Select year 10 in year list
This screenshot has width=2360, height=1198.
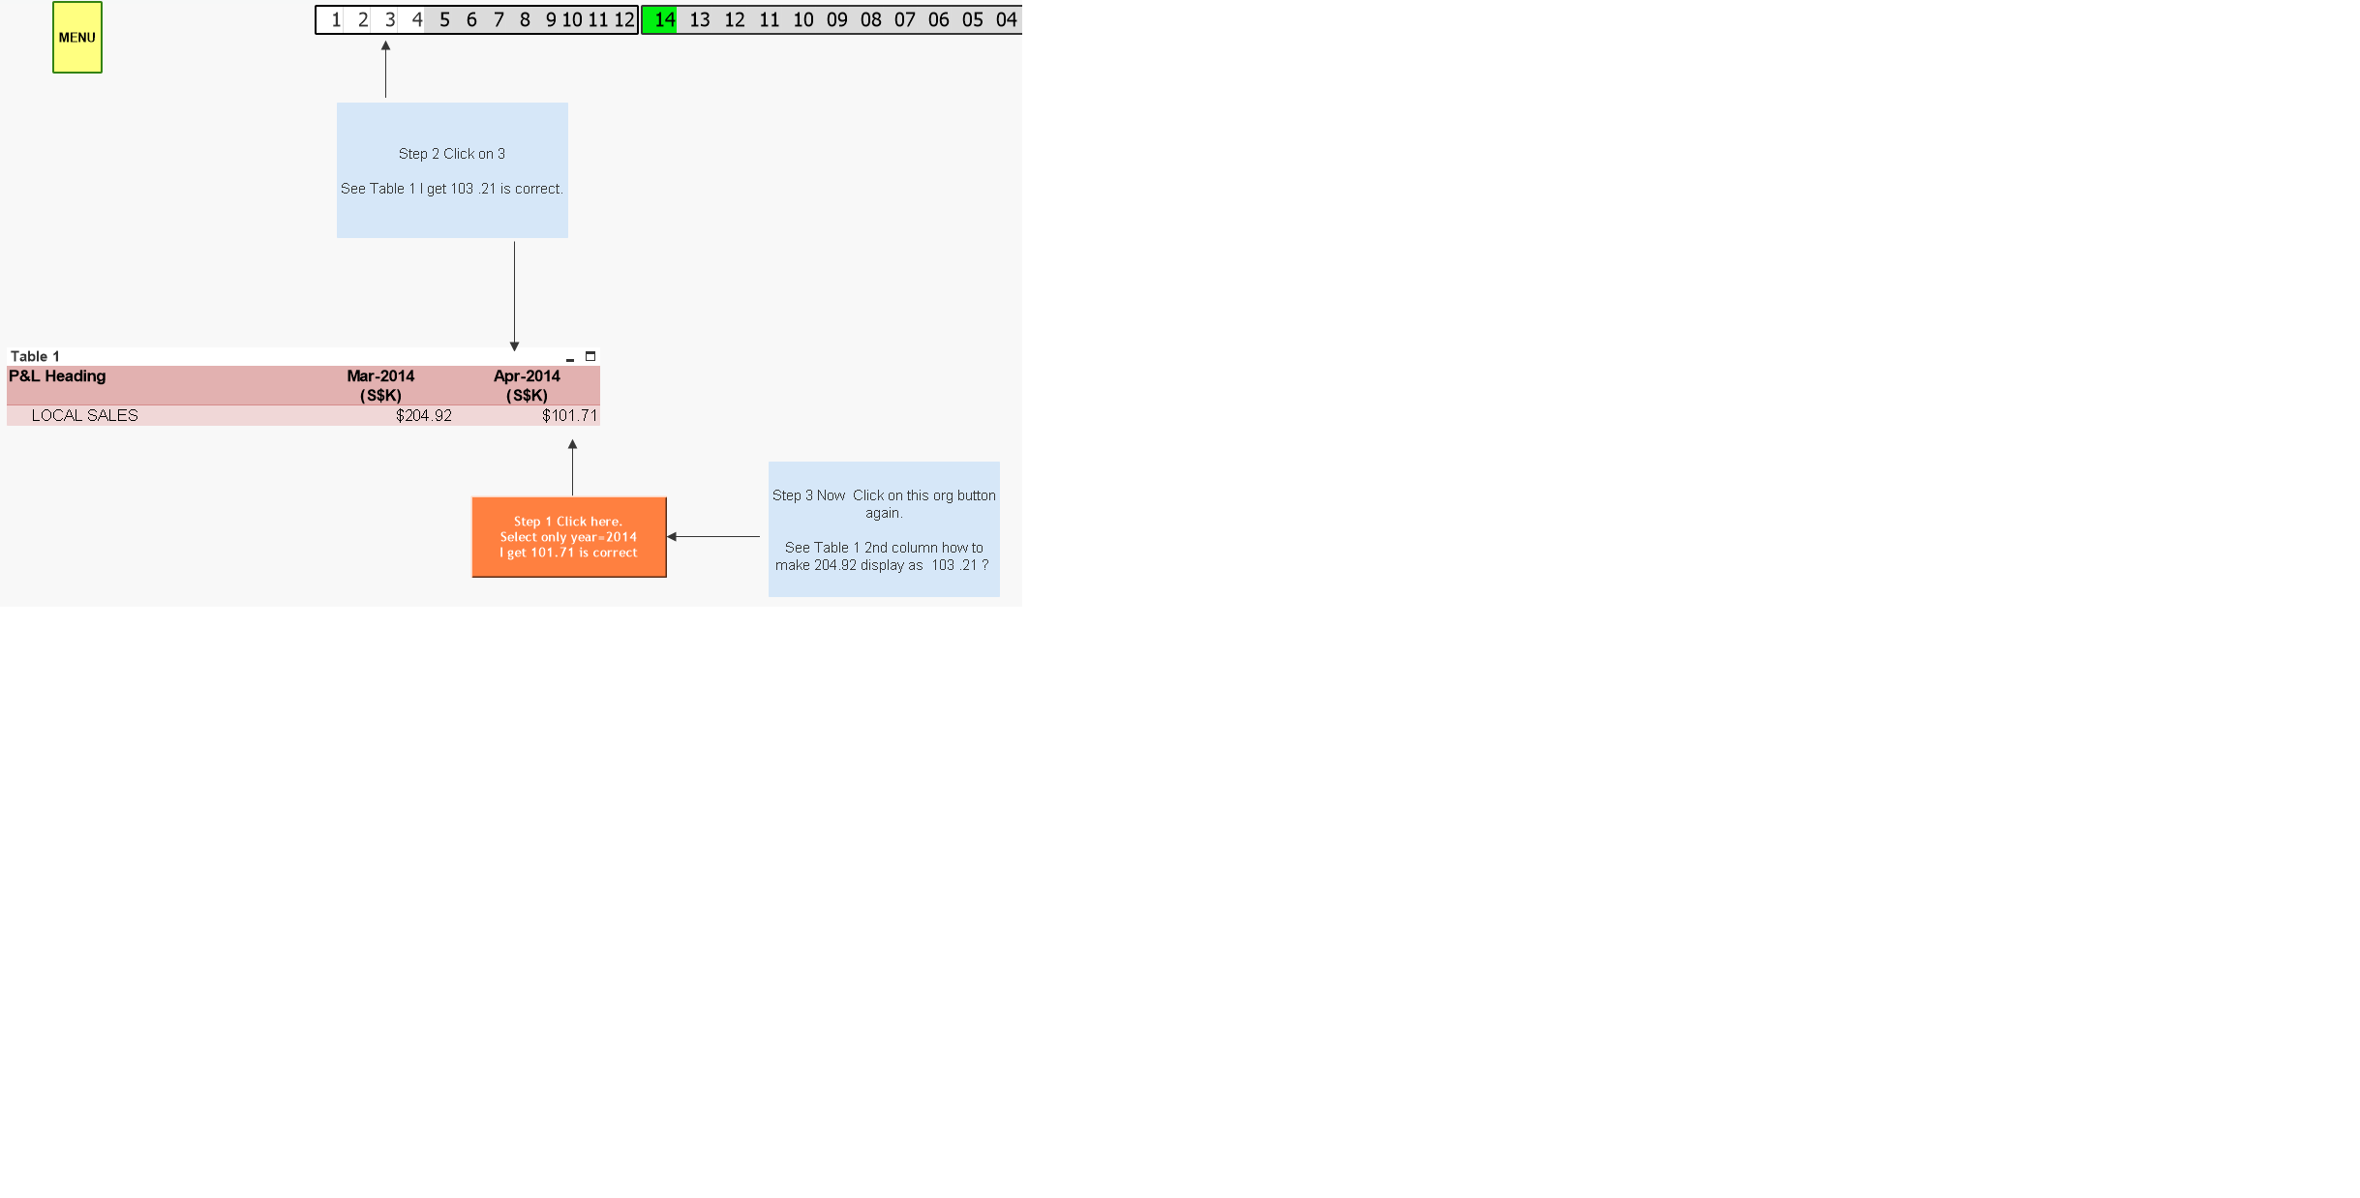click(802, 19)
